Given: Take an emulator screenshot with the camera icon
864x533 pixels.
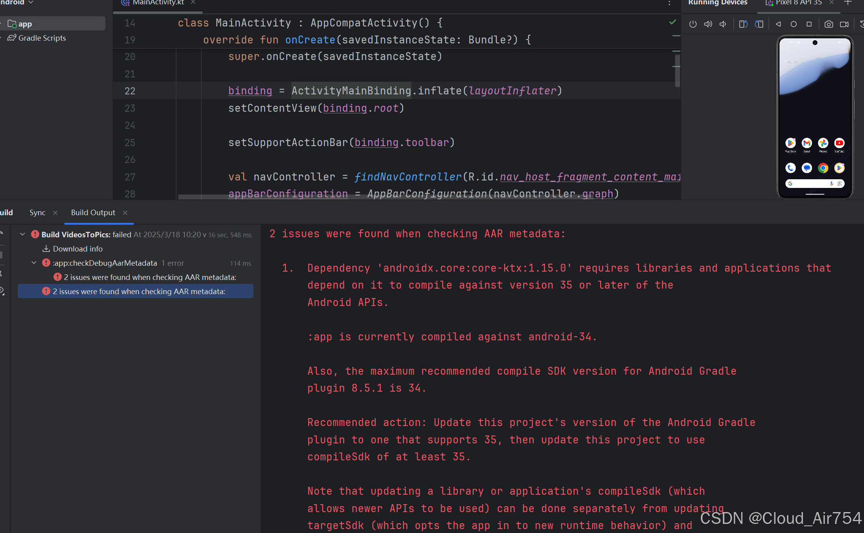Looking at the screenshot, I should click(x=828, y=24).
